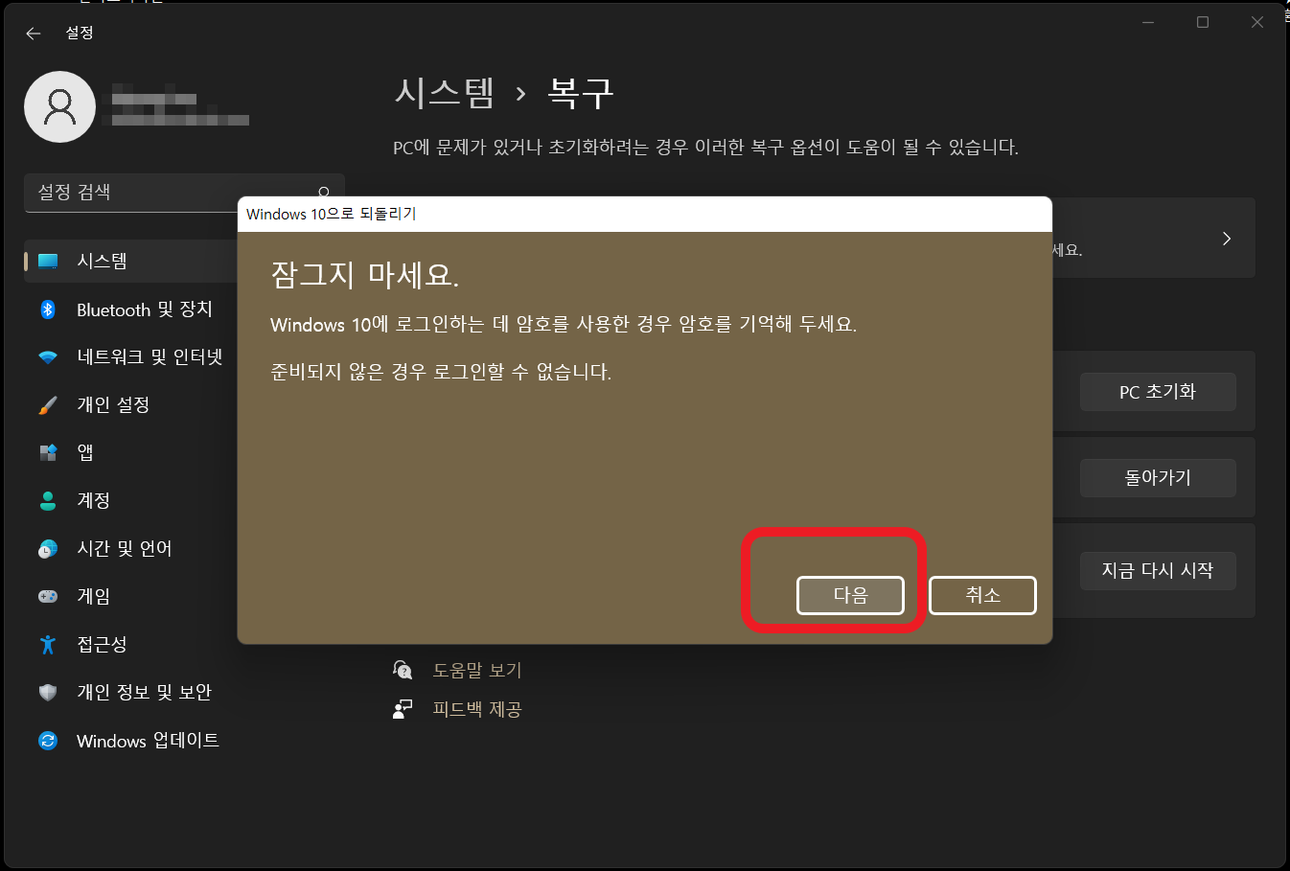This screenshot has width=1290, height=871.
Task: Click 취소 to cancel the rollback
Action: coord(982,595)
